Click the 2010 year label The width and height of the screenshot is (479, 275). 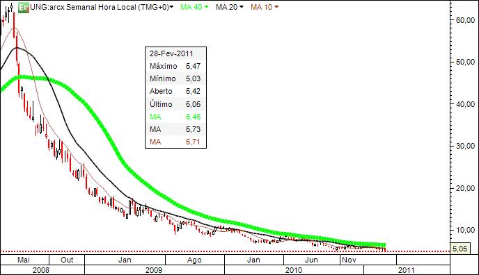click(294, 270)
